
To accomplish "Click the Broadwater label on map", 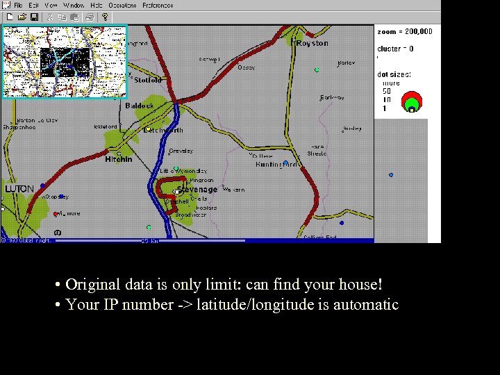I will 191,215.
